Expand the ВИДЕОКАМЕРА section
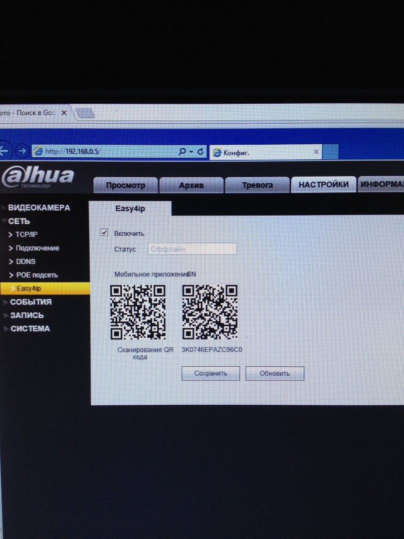This screenshot has width=404, height=539. coord(39,208)
